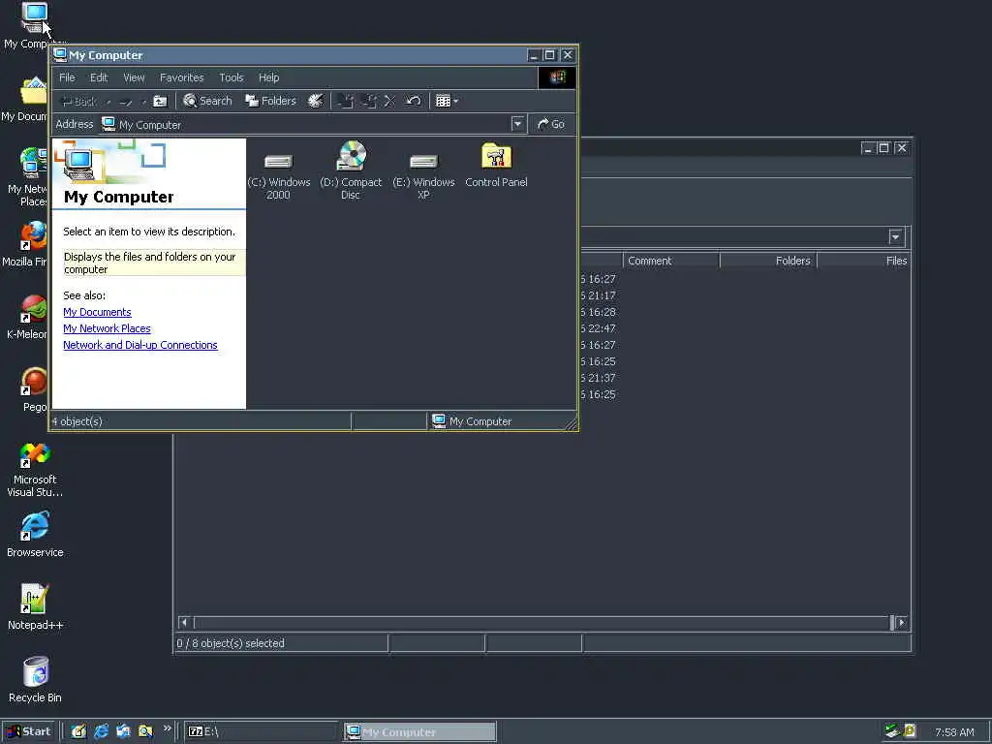Click the 7-Zip horizontal scrollbar right arrow

902,623
